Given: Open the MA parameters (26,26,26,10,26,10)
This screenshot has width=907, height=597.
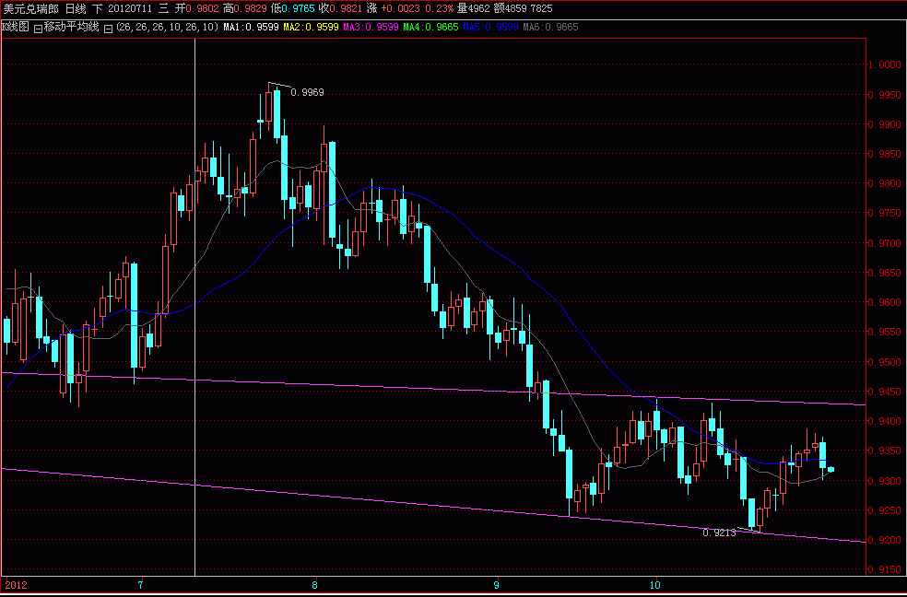Looking at the screenshot, I should tap(167, 27).
